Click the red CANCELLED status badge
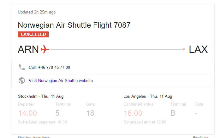 [33, 35]
